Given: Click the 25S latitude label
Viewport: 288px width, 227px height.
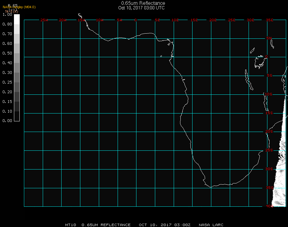Looking at the screenshot, I should point(269,150).
